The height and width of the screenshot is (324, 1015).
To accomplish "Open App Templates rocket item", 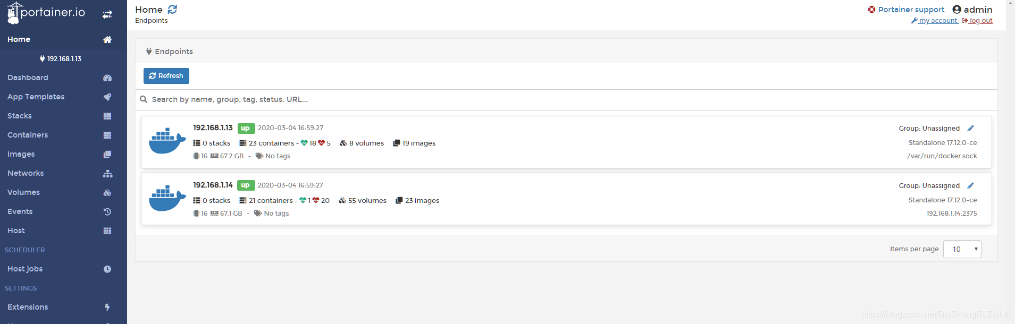I will (x=36, y=97).
